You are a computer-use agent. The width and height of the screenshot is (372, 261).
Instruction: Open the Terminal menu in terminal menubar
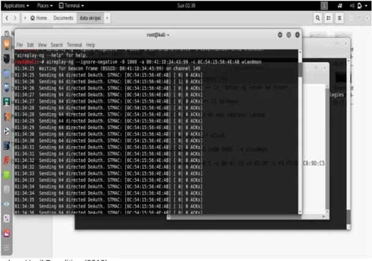[74, 45]
